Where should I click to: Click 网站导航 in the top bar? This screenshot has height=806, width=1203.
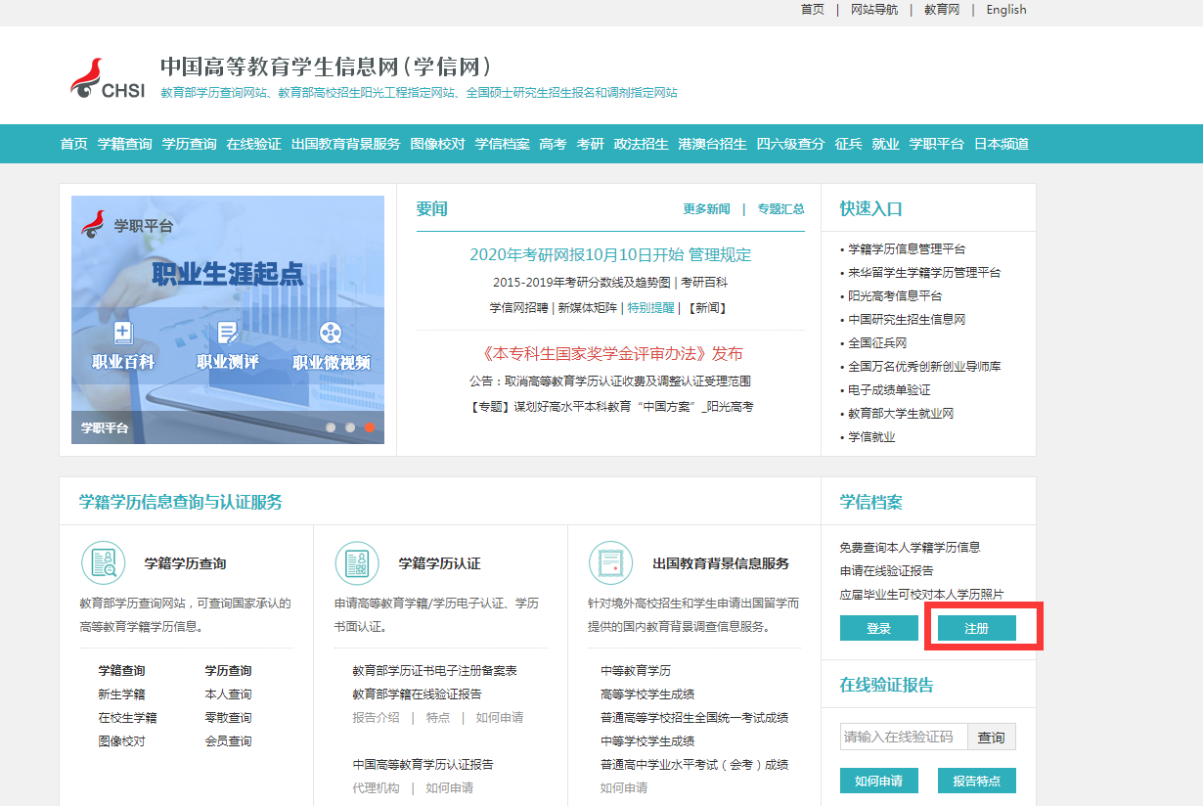874,10
